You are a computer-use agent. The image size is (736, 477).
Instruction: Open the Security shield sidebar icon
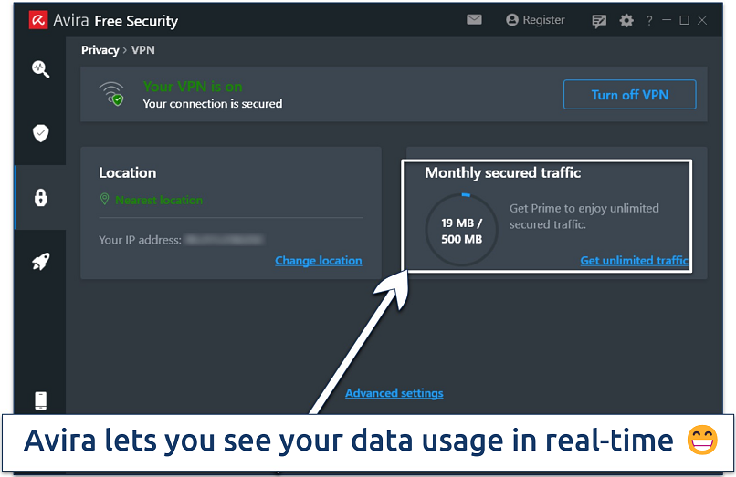coord(40,133)
